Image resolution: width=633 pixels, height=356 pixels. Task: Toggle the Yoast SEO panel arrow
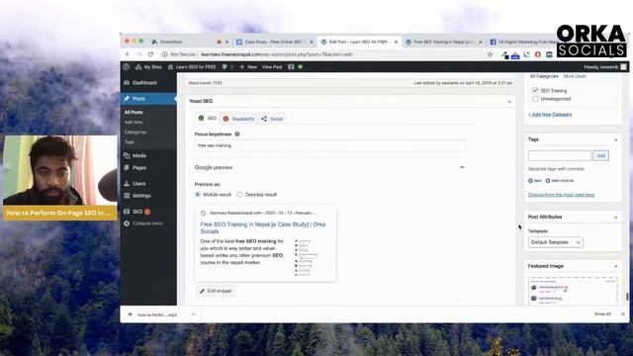[509, 102]
